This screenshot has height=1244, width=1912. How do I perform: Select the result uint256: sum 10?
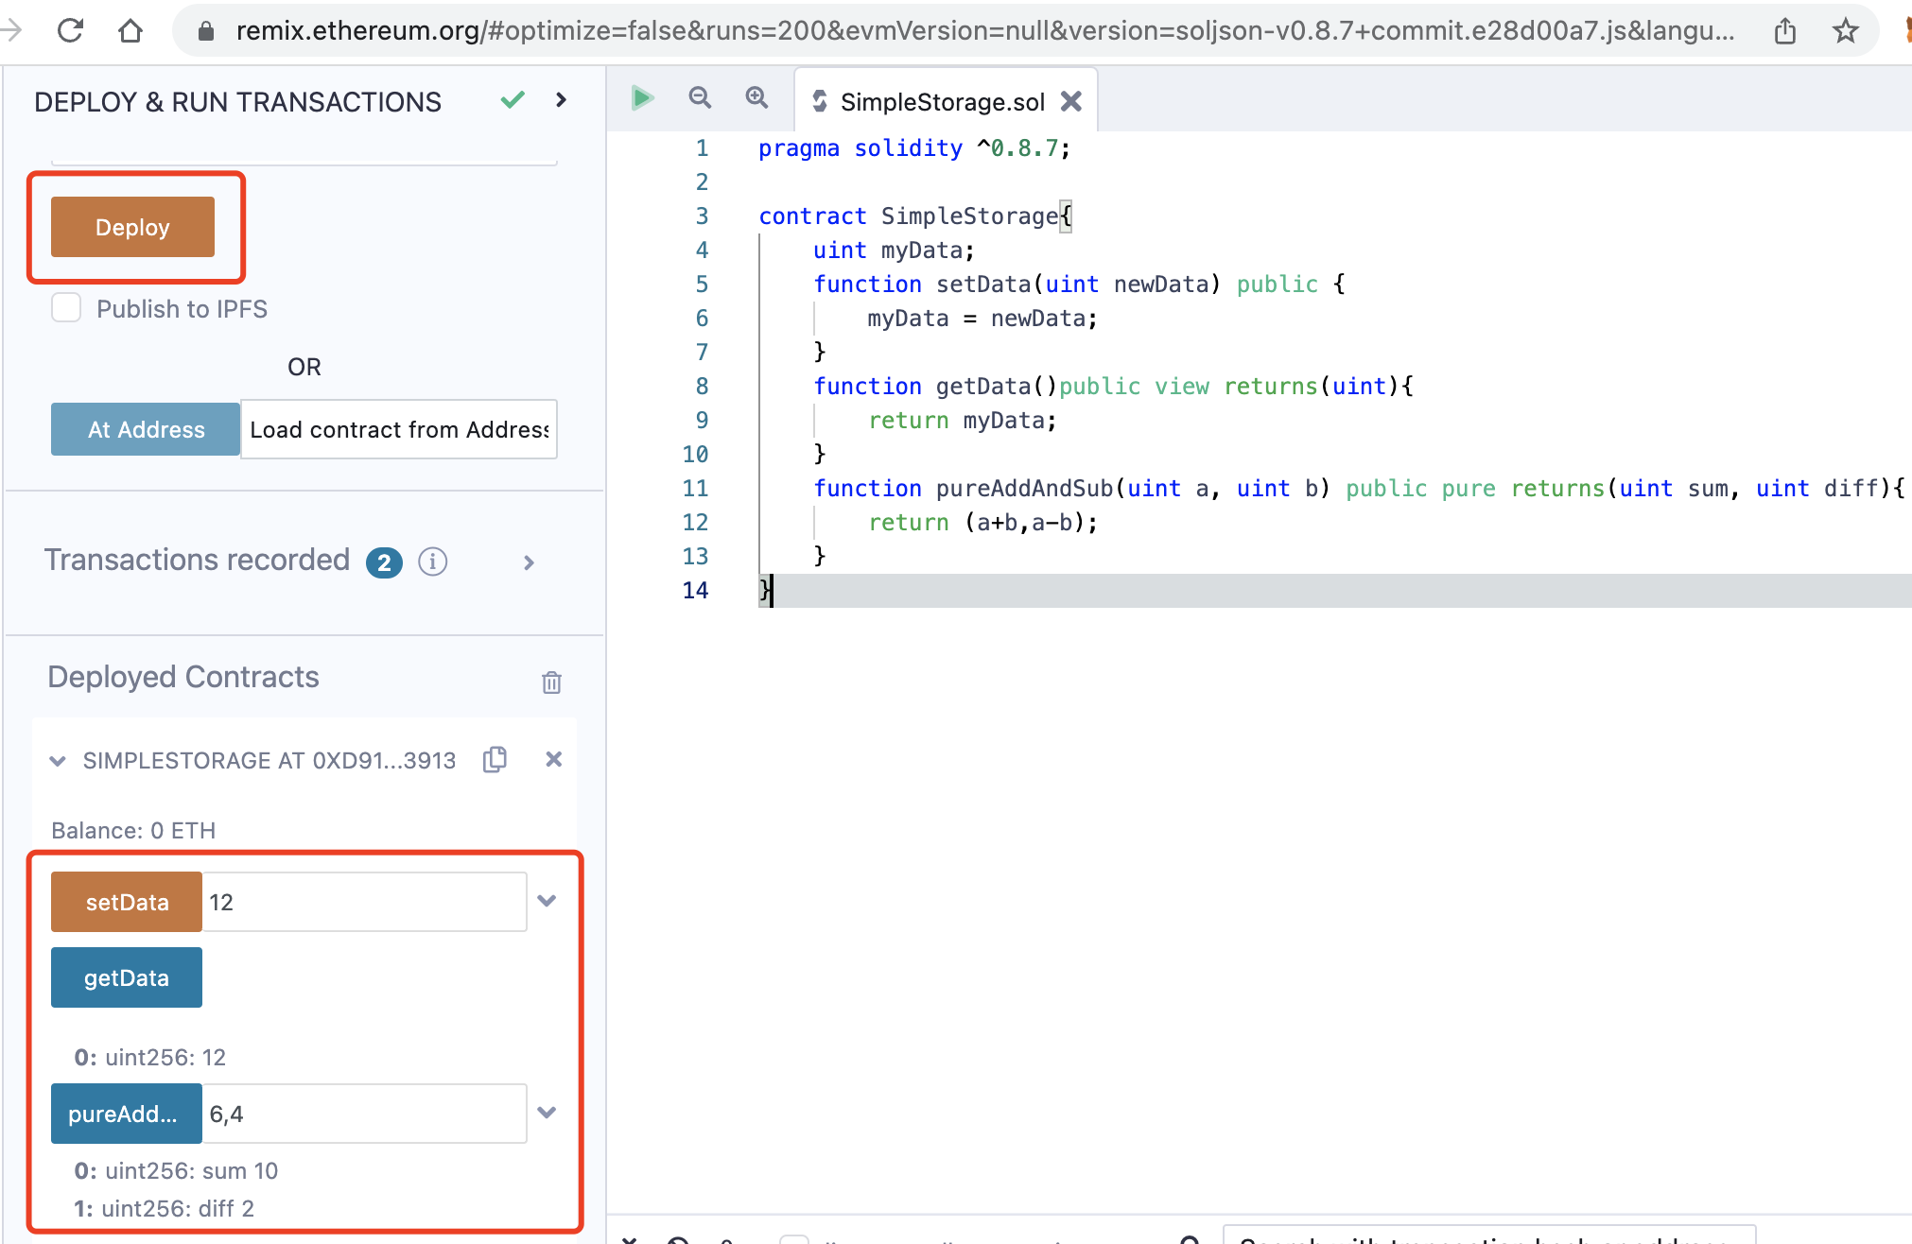tap(176, 1170)
